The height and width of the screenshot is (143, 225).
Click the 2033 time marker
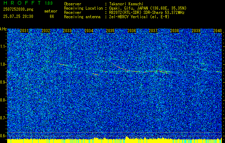tap(67, 31)
